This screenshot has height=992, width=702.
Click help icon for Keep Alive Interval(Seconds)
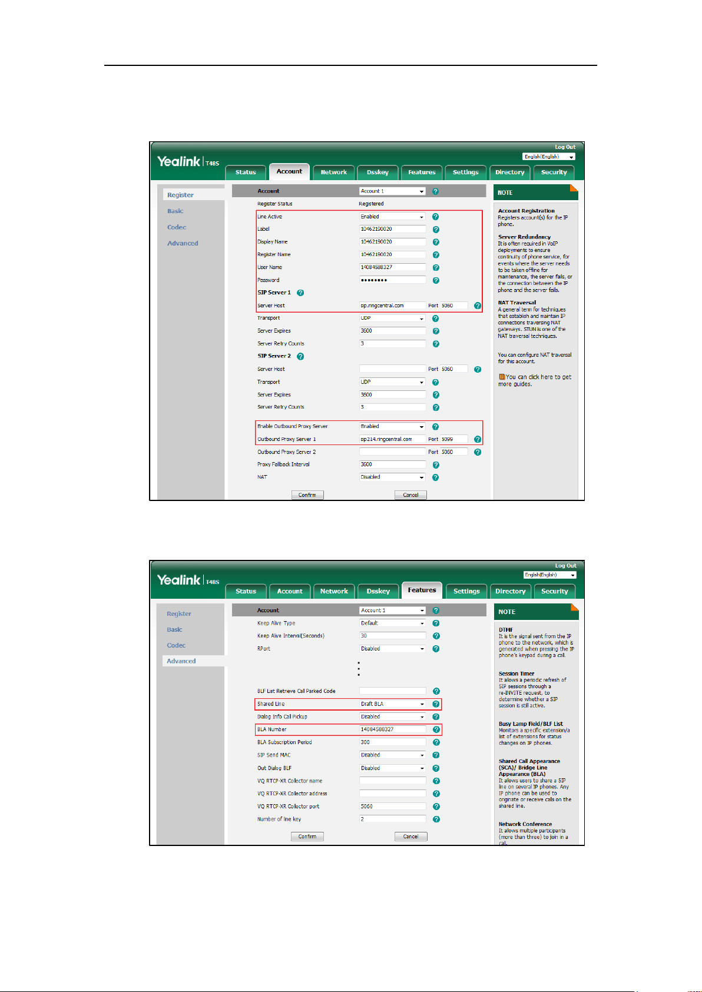pyautogui.click(x=436, y=636)
